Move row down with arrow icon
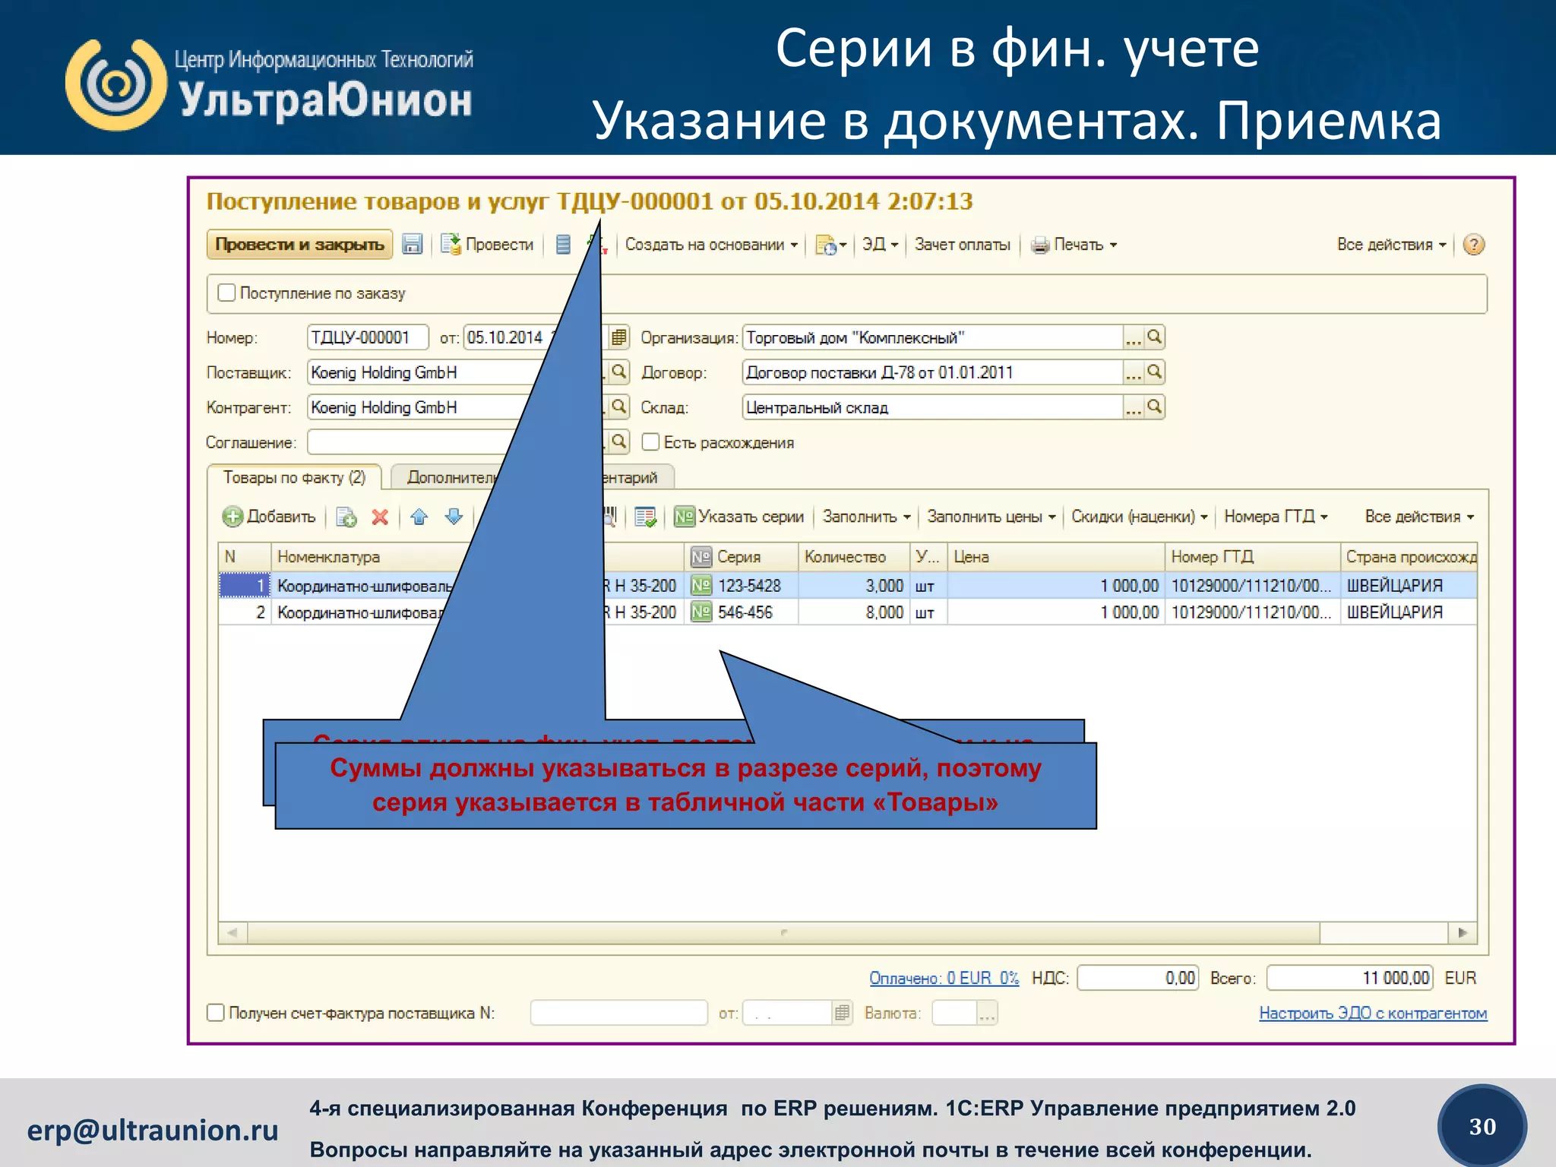Screen dimensions: 1556x1167 tap(454, 517)
